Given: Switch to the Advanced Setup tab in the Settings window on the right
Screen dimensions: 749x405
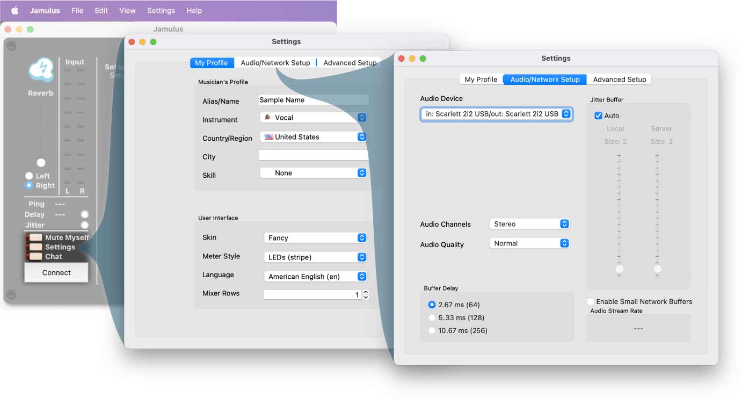Looking at the screenshot, I should (619, 79).
